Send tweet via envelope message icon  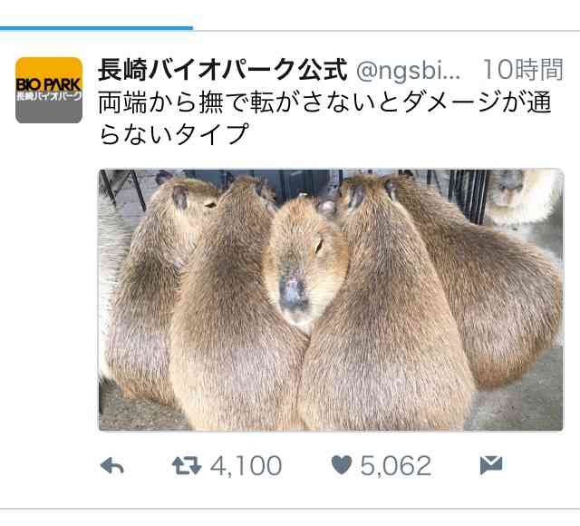(491, 465)
